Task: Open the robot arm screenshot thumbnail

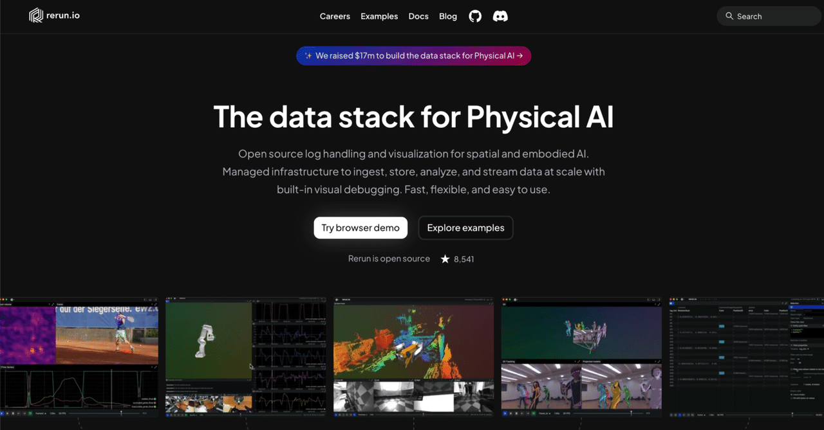Action: click(246, 357)
